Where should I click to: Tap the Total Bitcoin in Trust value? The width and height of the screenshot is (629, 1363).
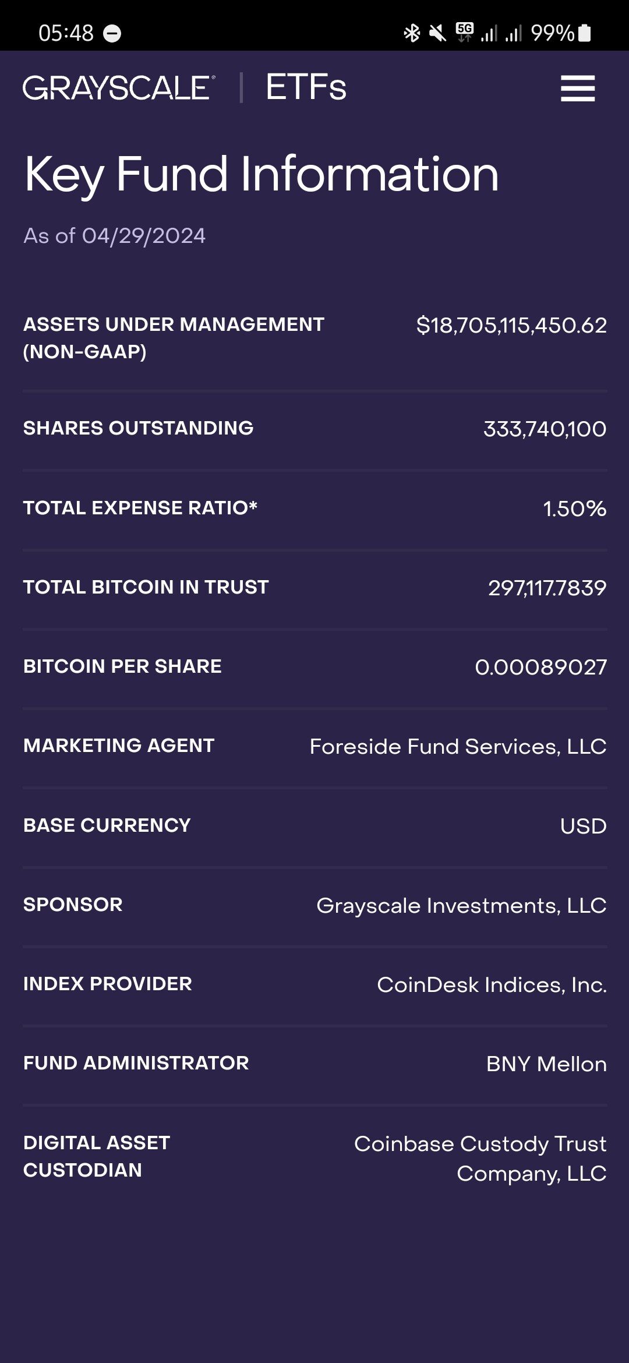coord(547,588)
